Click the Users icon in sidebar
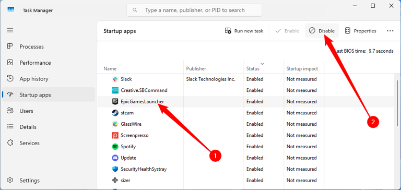401x190 pixels. 10,111
